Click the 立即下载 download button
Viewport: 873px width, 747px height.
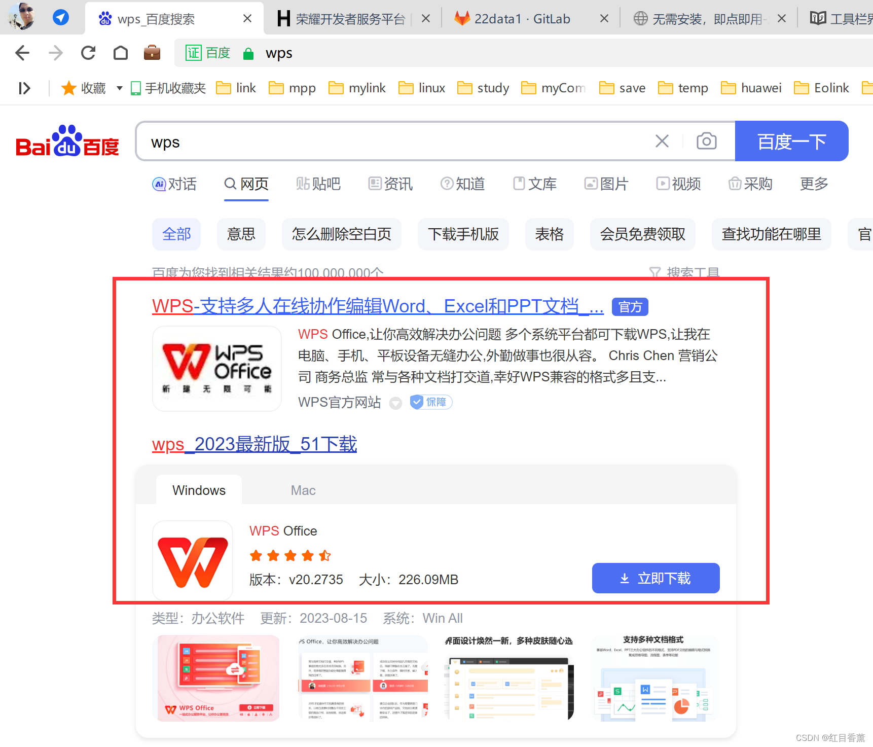(656, 578)
